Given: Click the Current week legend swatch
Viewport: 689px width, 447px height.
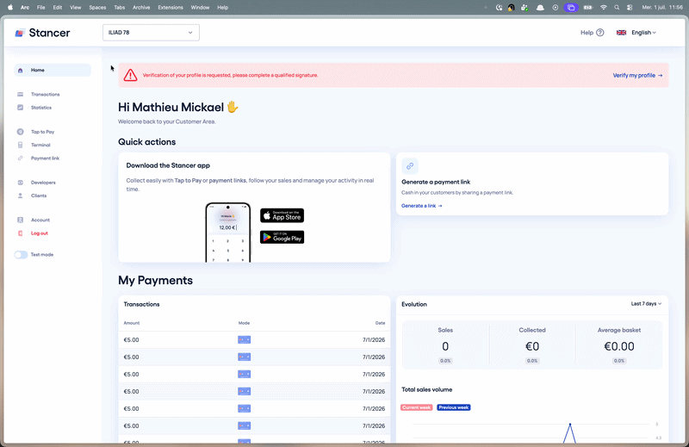Looking at the screenshot, I should [x=416, y=407].
